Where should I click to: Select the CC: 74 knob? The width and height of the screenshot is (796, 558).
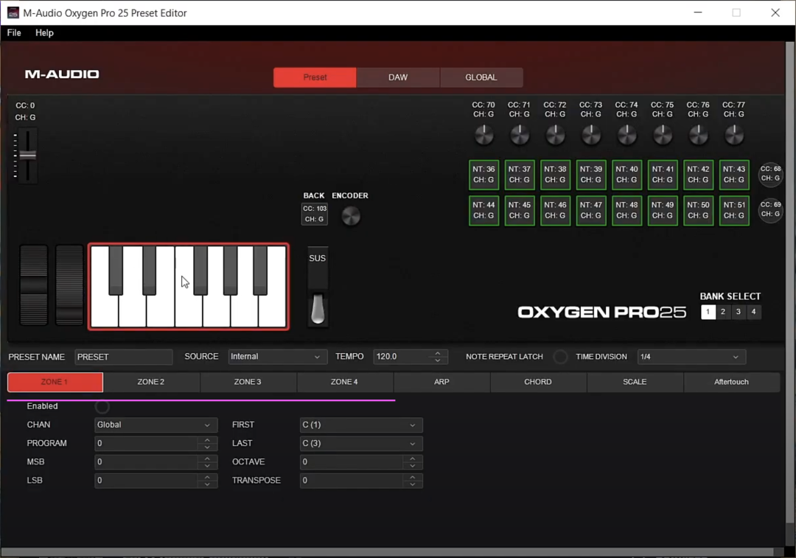(626, 135)
